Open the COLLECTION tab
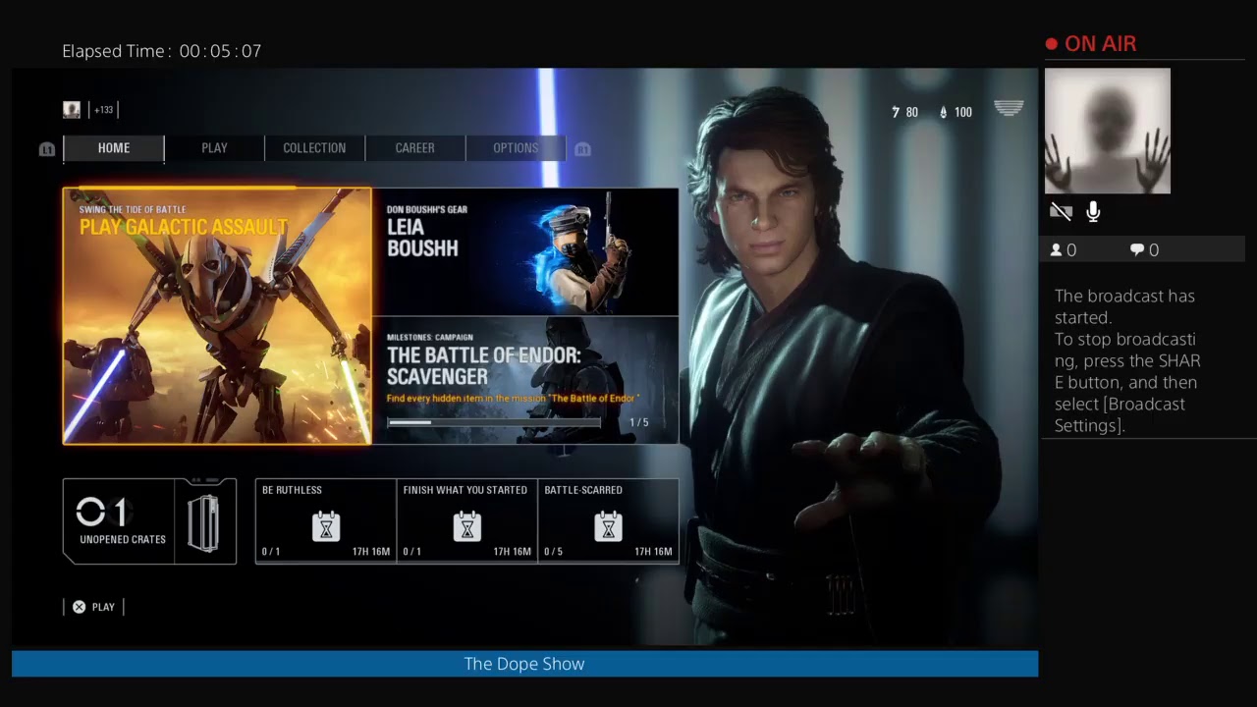This screenshot has width=1257, height=707. (x=314, y=148)
